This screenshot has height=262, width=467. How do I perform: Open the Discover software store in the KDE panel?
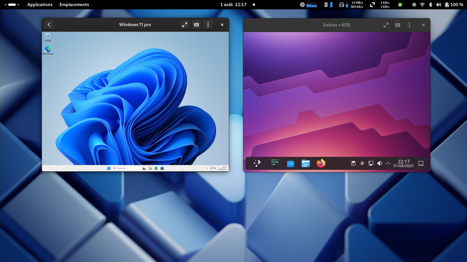point(290,163)
